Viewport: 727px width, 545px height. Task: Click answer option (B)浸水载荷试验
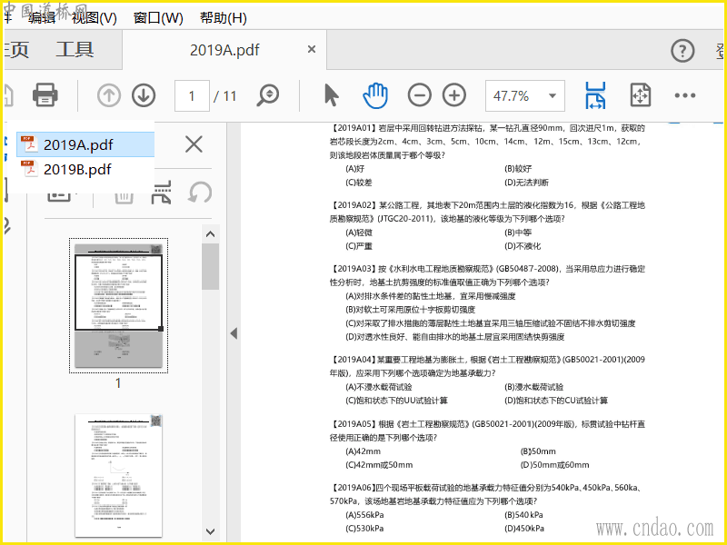(534, 387)
